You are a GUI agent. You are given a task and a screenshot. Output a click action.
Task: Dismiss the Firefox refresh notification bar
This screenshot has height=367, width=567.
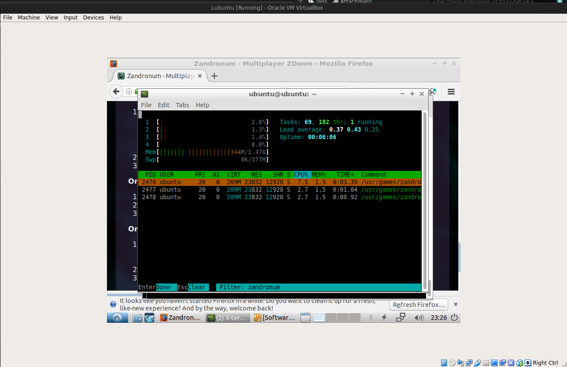(x=456, y=304)
